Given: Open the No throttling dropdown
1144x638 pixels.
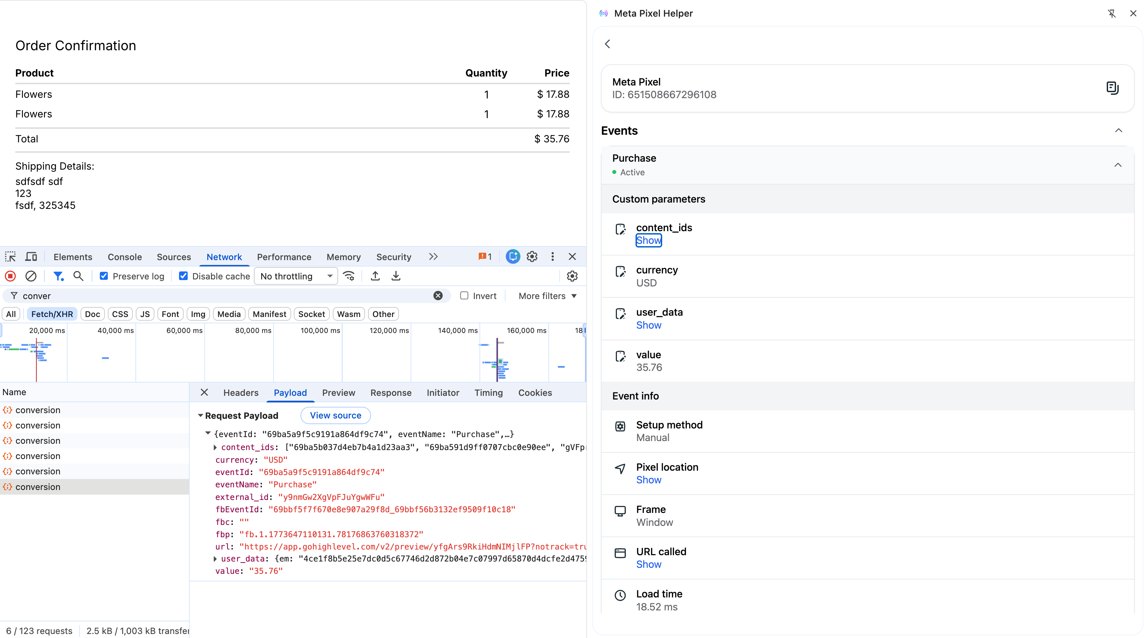Looking at the screenshot, I should (296, 276).
